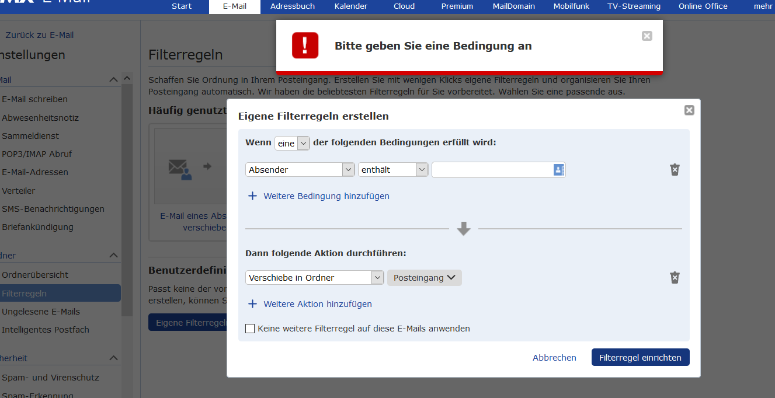Open E-Mail schreiben settings
Viewport: 775px width, 398px height.
coord(34,99)
